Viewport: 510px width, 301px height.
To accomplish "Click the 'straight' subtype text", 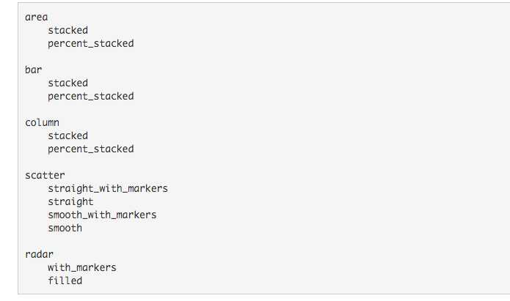I will 70,201.
